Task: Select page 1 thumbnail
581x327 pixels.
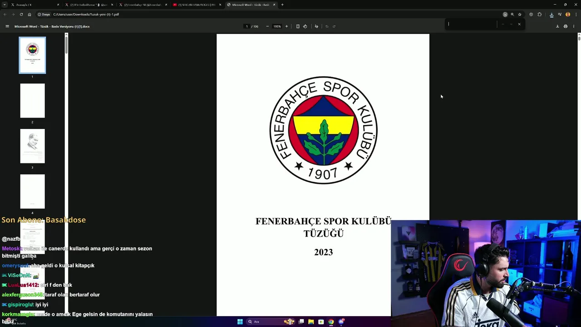Action: pyautogui.click(x=32, y=55)
